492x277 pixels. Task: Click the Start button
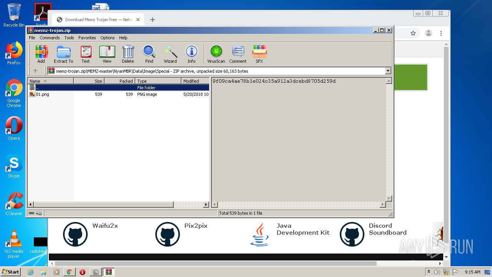tap(11, 272)
